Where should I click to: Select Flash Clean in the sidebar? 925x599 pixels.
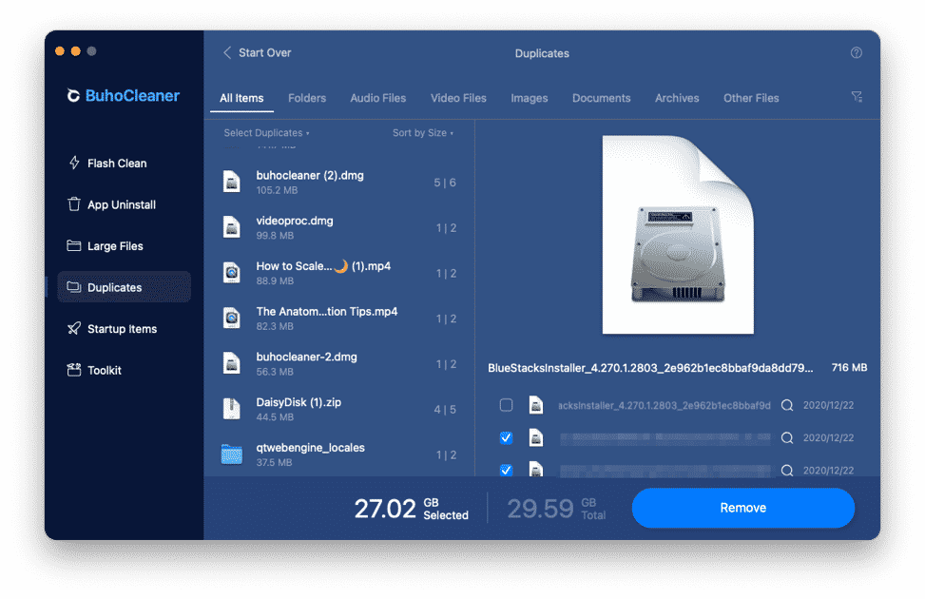[122, 163]
